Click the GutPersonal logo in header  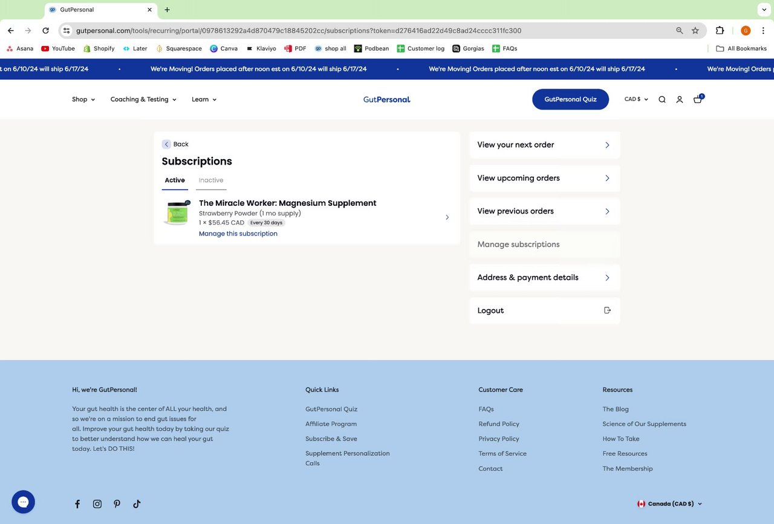point(387,99)
